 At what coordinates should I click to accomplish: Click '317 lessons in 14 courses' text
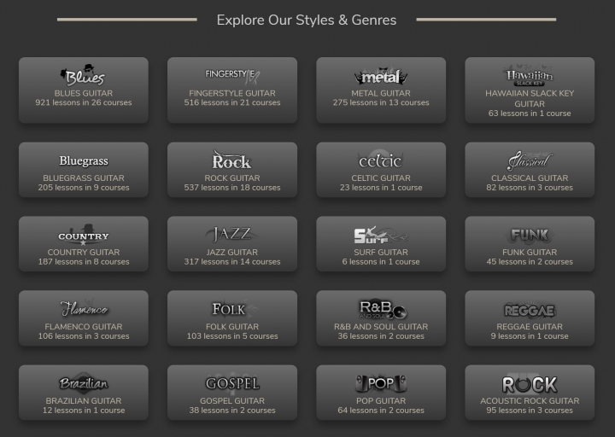(232, 262)
